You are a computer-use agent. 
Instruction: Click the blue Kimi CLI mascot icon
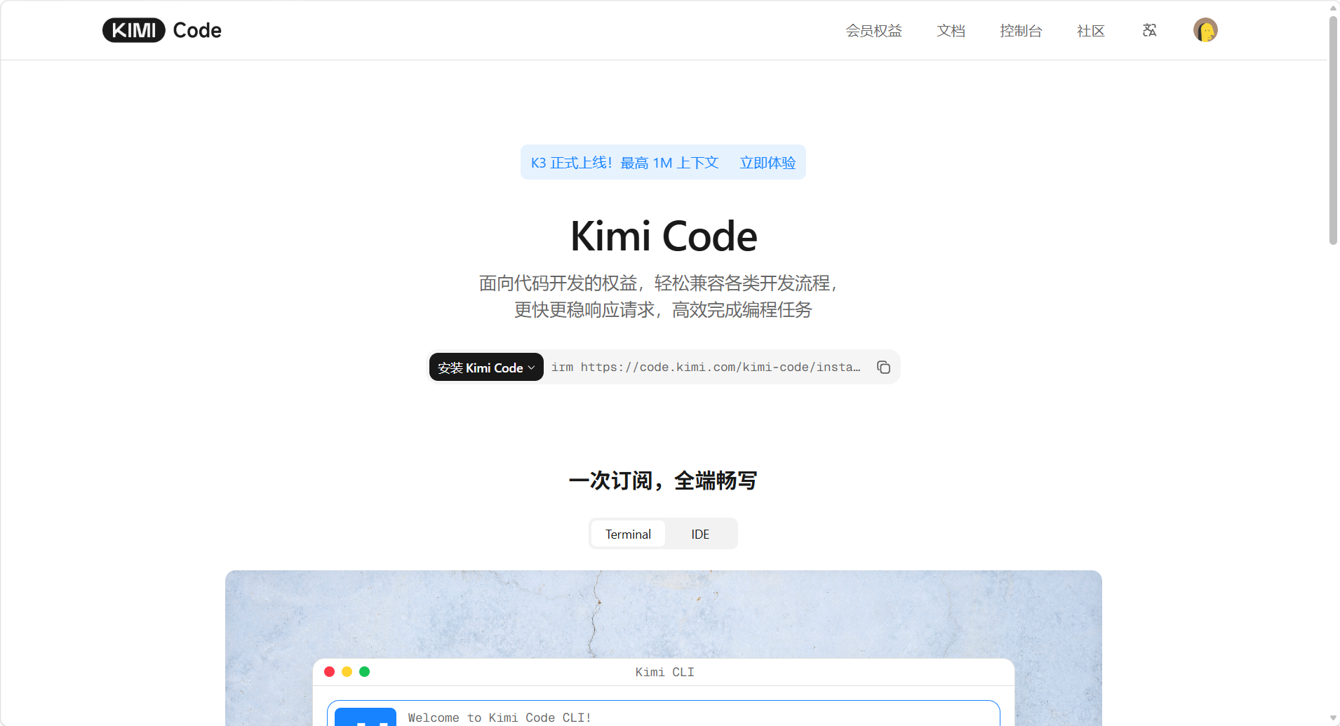(x=366, y=717)
